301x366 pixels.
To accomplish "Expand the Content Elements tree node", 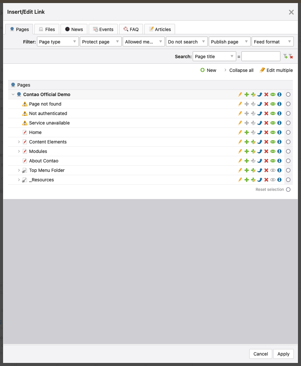I will tap(19, 142).
